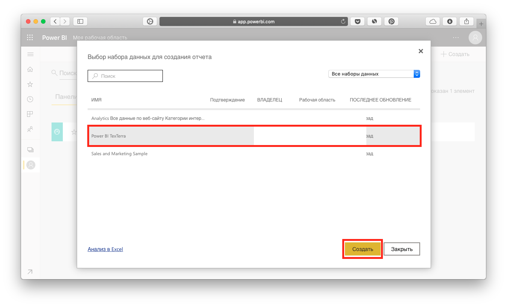Close the dataset selection dialog
This screenshot has height=307, width=507.
pos(421,51)
